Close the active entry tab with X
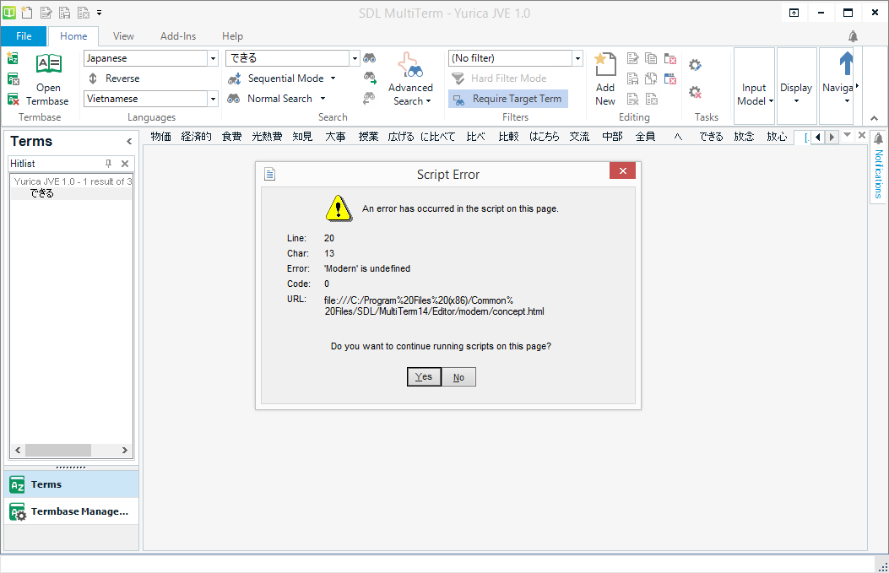This screenshot has height=573, width=889. [x=862, y=136]
